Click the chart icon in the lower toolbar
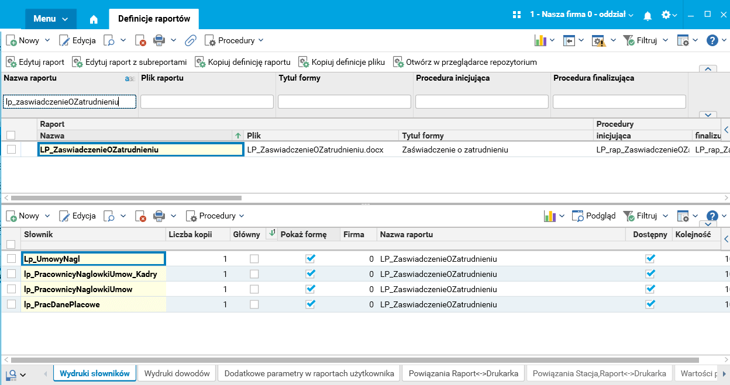This screenshot has width=730, height=385. tap(549, 216)
